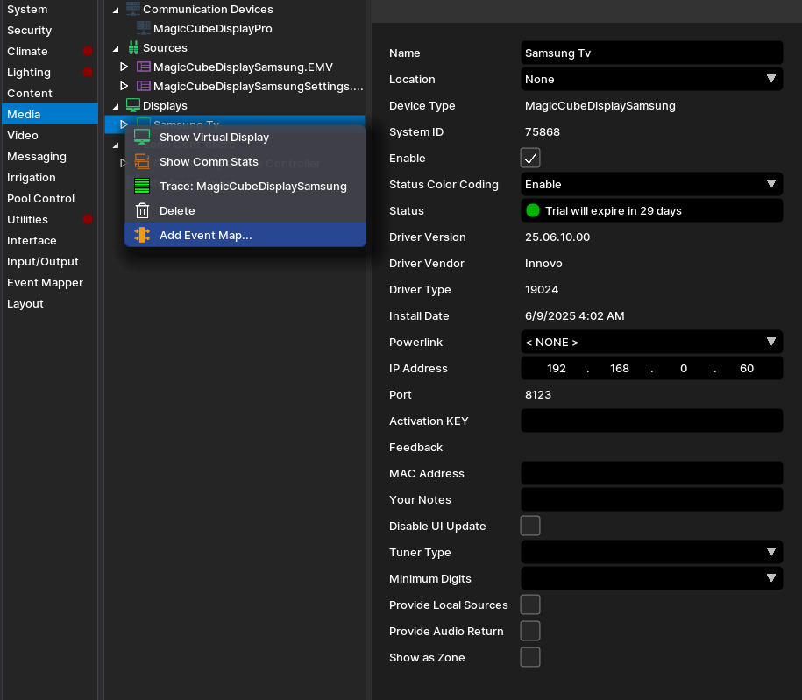
Task: Open the Layout section
Action: (x=50, y=303)
